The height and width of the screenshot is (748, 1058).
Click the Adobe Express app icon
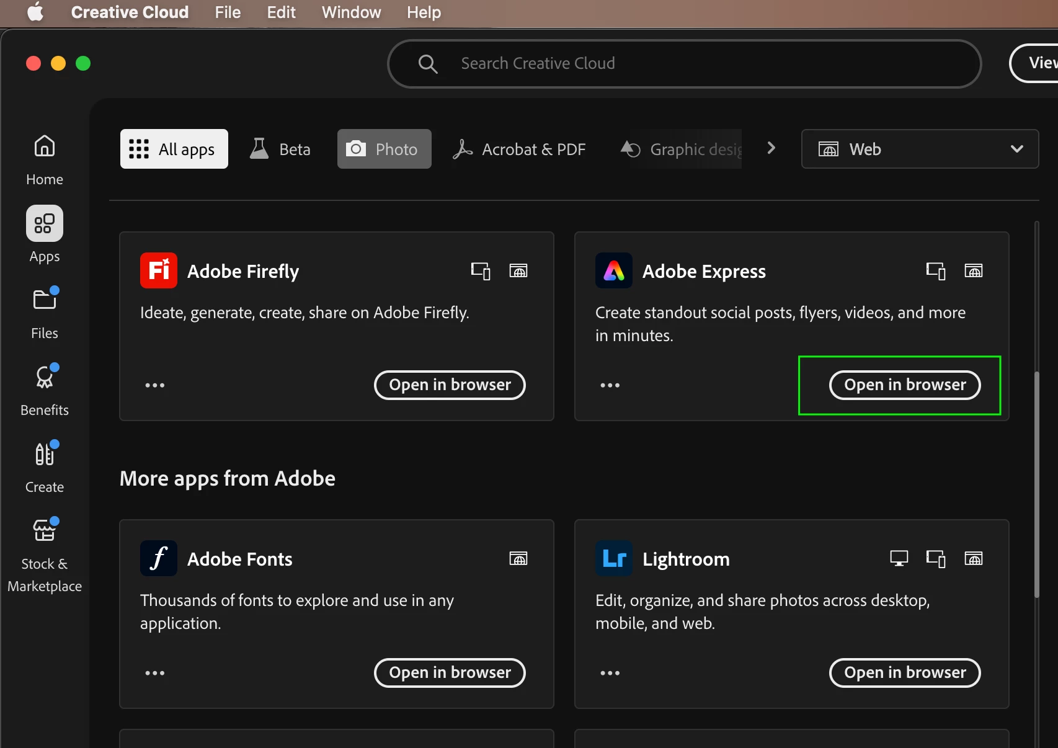pos(614,270)
